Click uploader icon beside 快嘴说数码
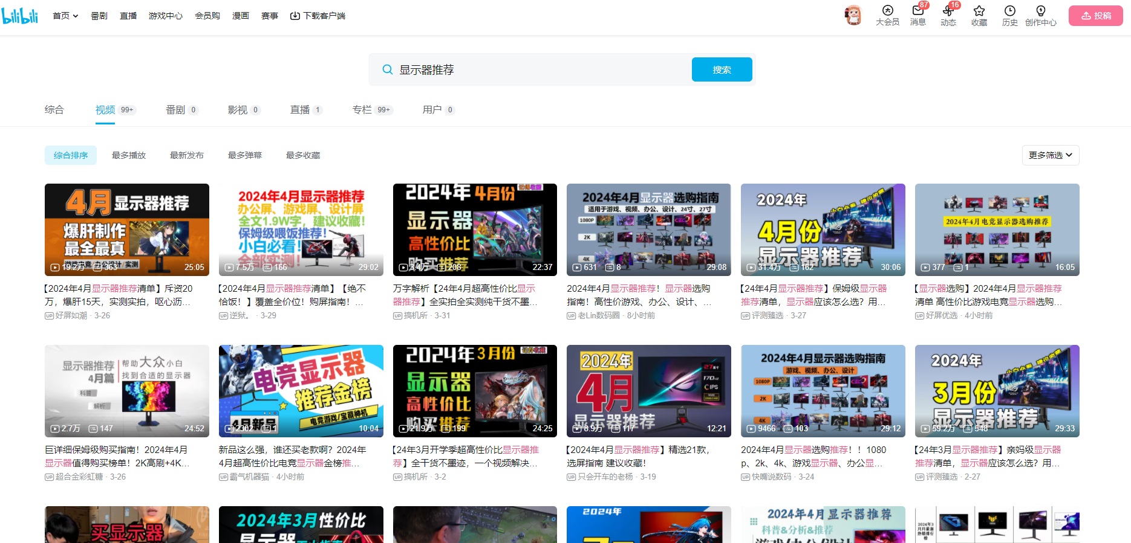Viewport: 1131px width, 543px height. pyautogui.click(x=745, y=477)
